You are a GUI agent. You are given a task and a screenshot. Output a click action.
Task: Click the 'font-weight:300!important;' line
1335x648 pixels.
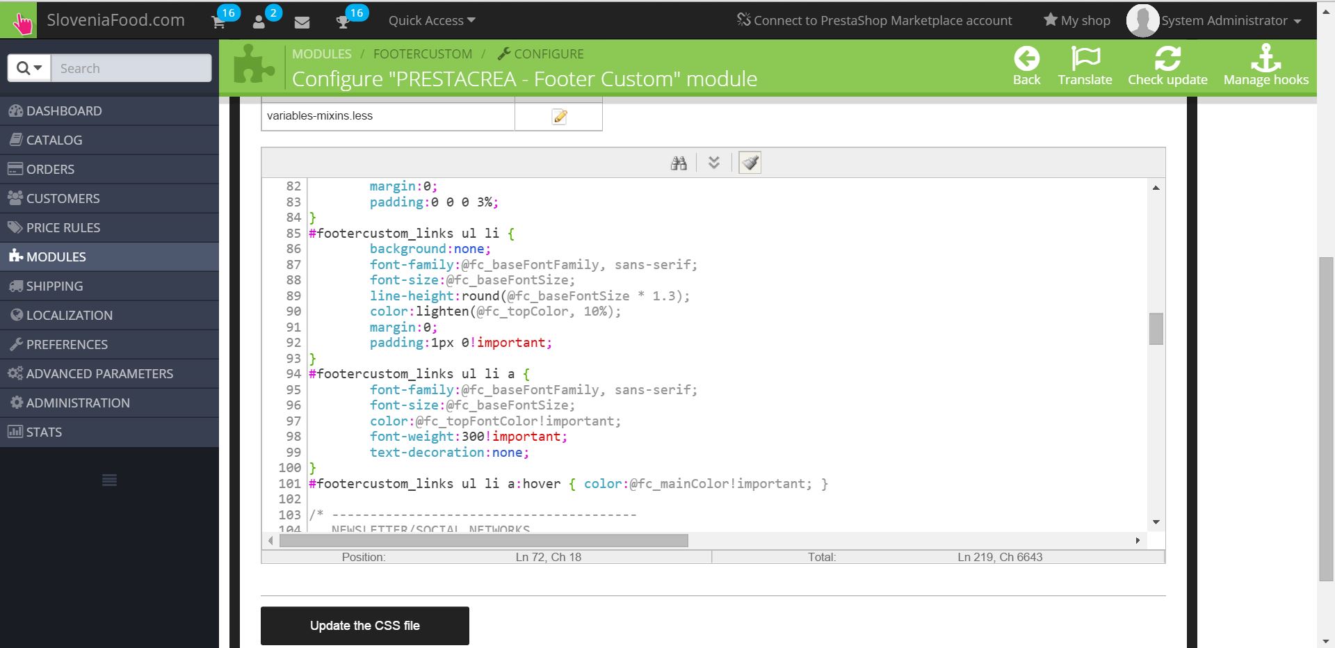coord(469,437)
